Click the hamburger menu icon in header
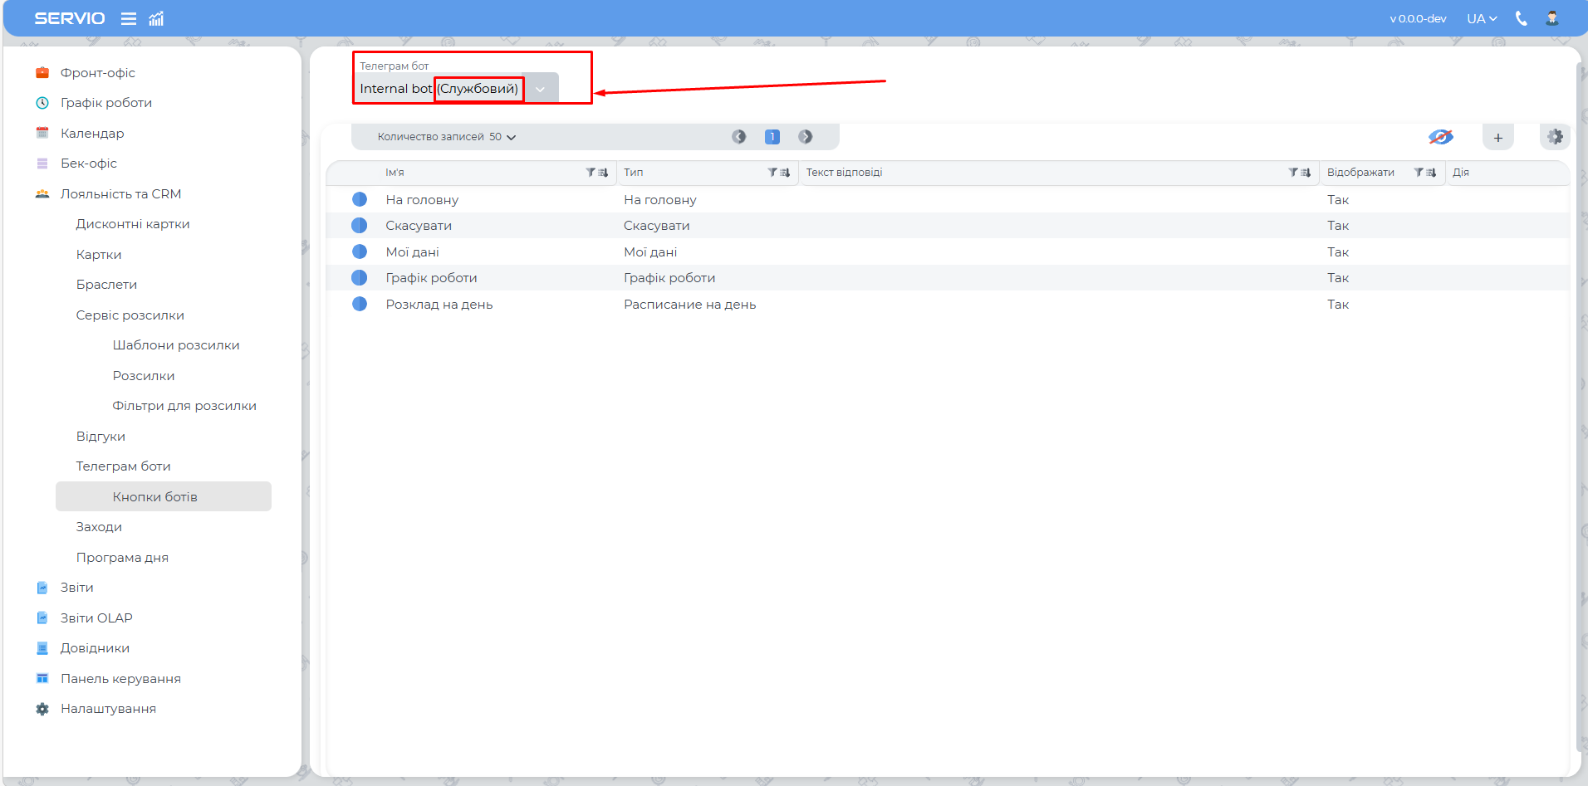Image resolution: width=1588 pixels, height=786 pixels. 129,18
